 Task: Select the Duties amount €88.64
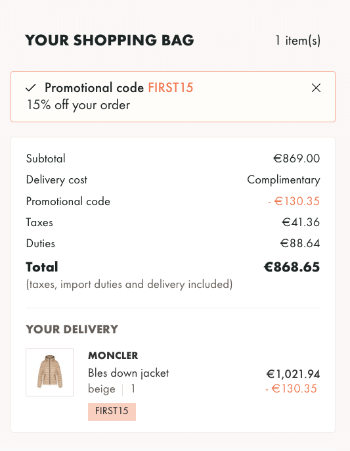(300, 243)
